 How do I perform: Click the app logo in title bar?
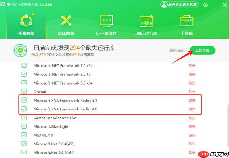3,4
